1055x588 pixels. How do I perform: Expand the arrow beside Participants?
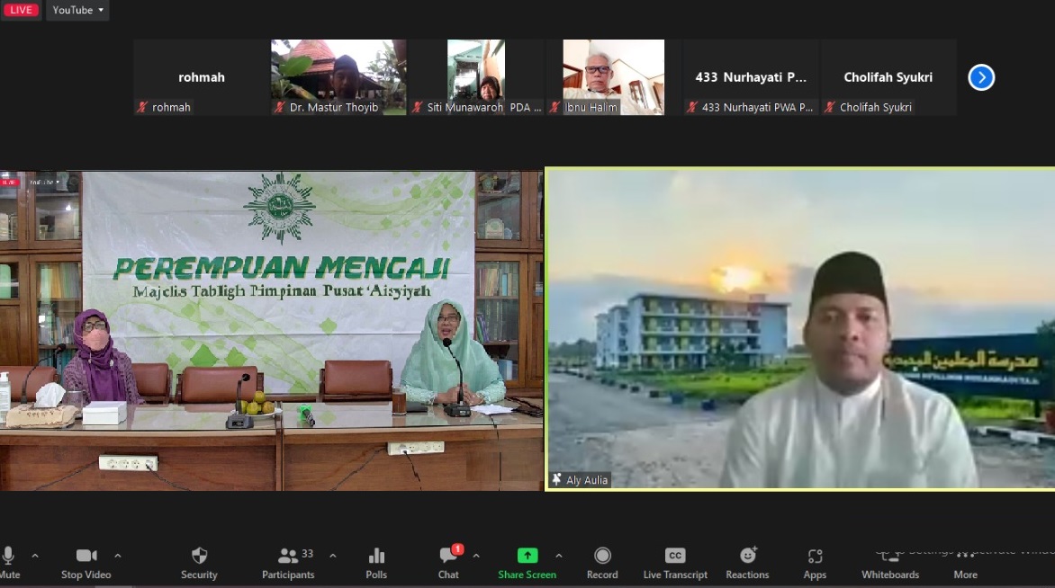[x=332, y=556]
